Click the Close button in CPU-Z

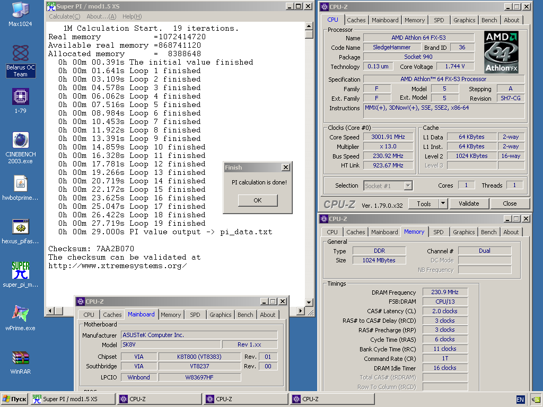tap(510, 204)
